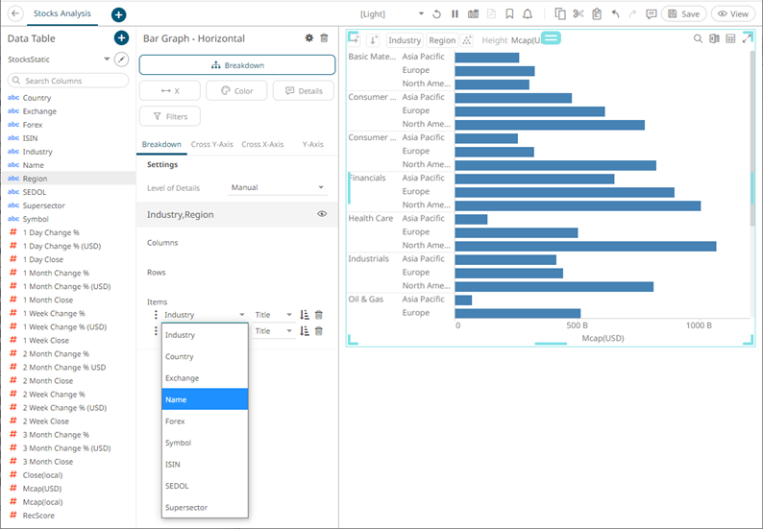
Task: Toggle the bookmark icon in the top toolbar
Action: pos(509,14)
